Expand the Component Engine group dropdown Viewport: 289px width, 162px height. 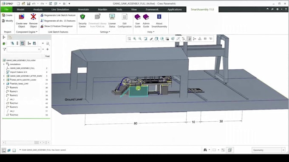(27, 32)
